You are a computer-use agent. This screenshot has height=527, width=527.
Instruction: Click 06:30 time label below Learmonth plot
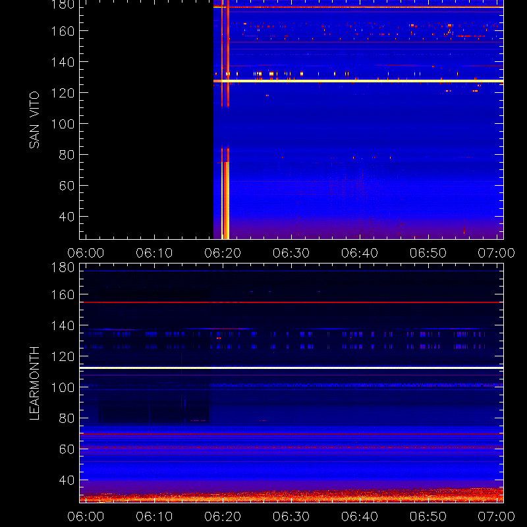(291, 516)
